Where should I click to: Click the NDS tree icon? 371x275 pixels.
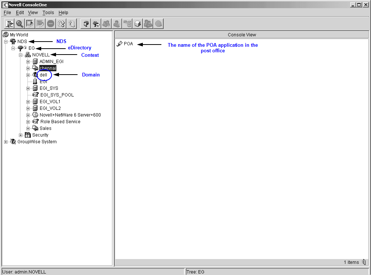coord(13,42)
